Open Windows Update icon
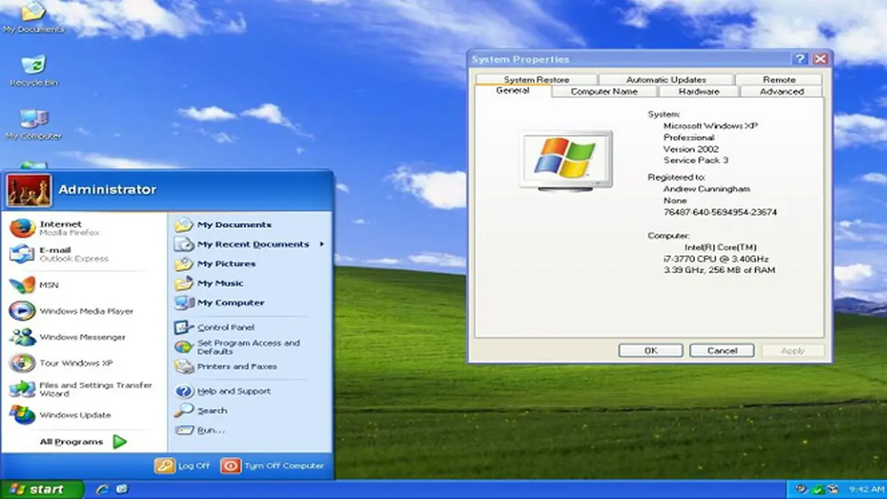Image resolution: width=887 pixels, height=499 pixels. click(22, 415)
